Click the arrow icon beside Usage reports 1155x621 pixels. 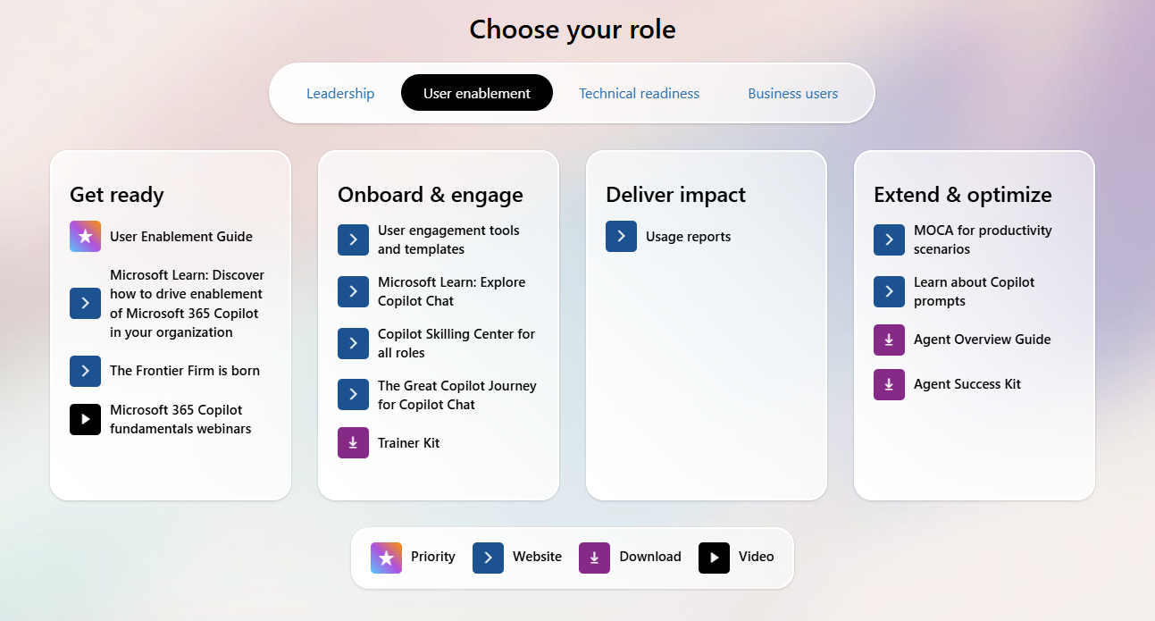621,237
